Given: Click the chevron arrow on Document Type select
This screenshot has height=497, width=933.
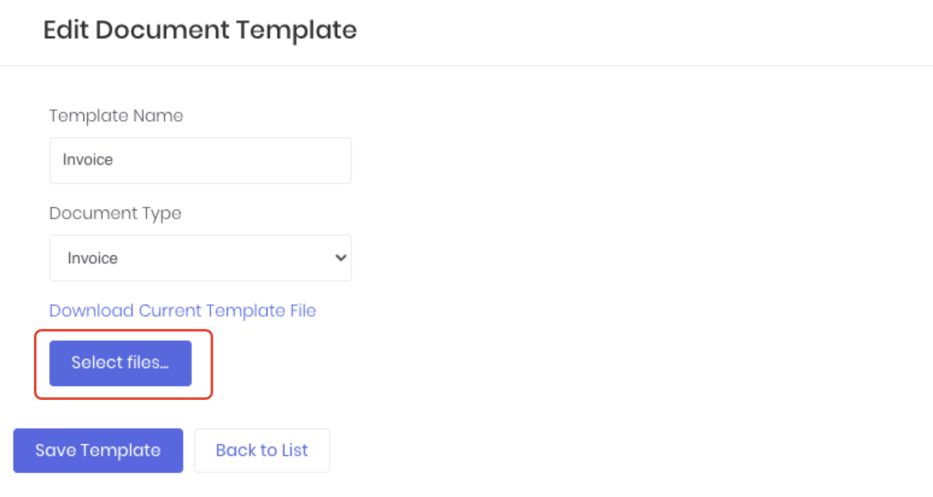Looking at the screenshot, I should click(x=340, y=258).
